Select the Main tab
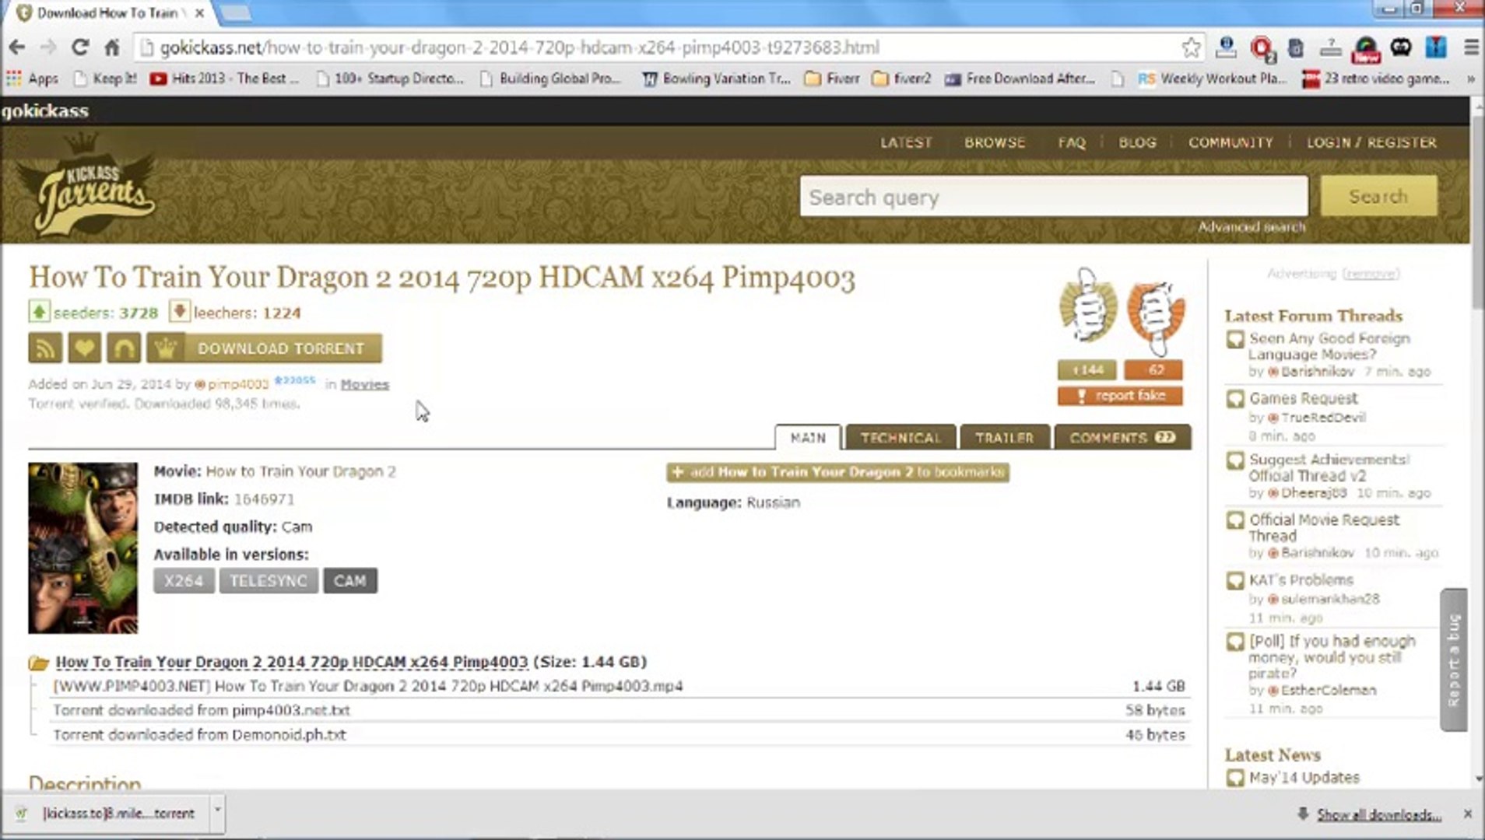 pos(808,438)
